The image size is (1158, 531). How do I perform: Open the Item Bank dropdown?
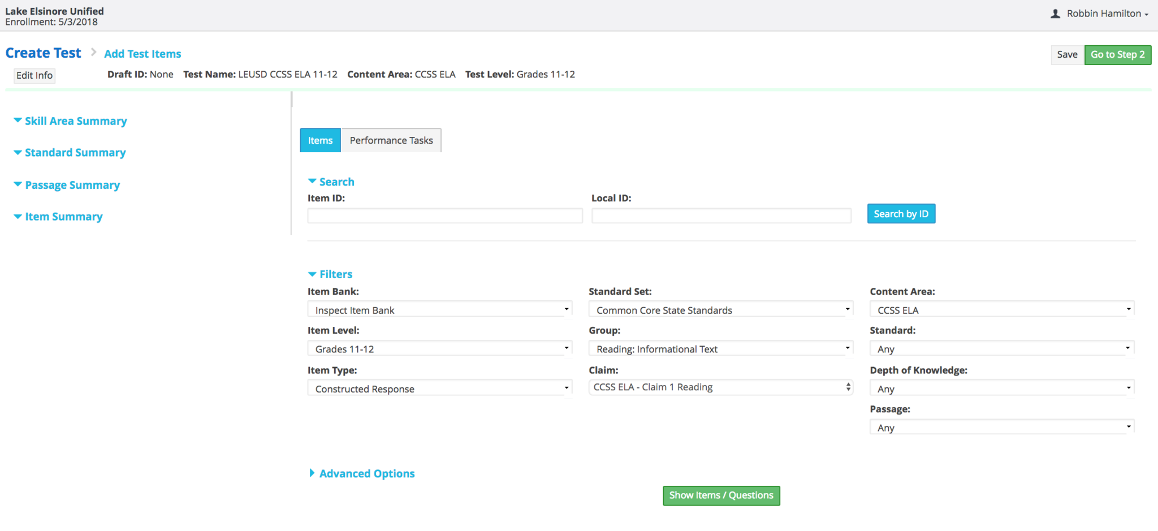coord(439,309)
